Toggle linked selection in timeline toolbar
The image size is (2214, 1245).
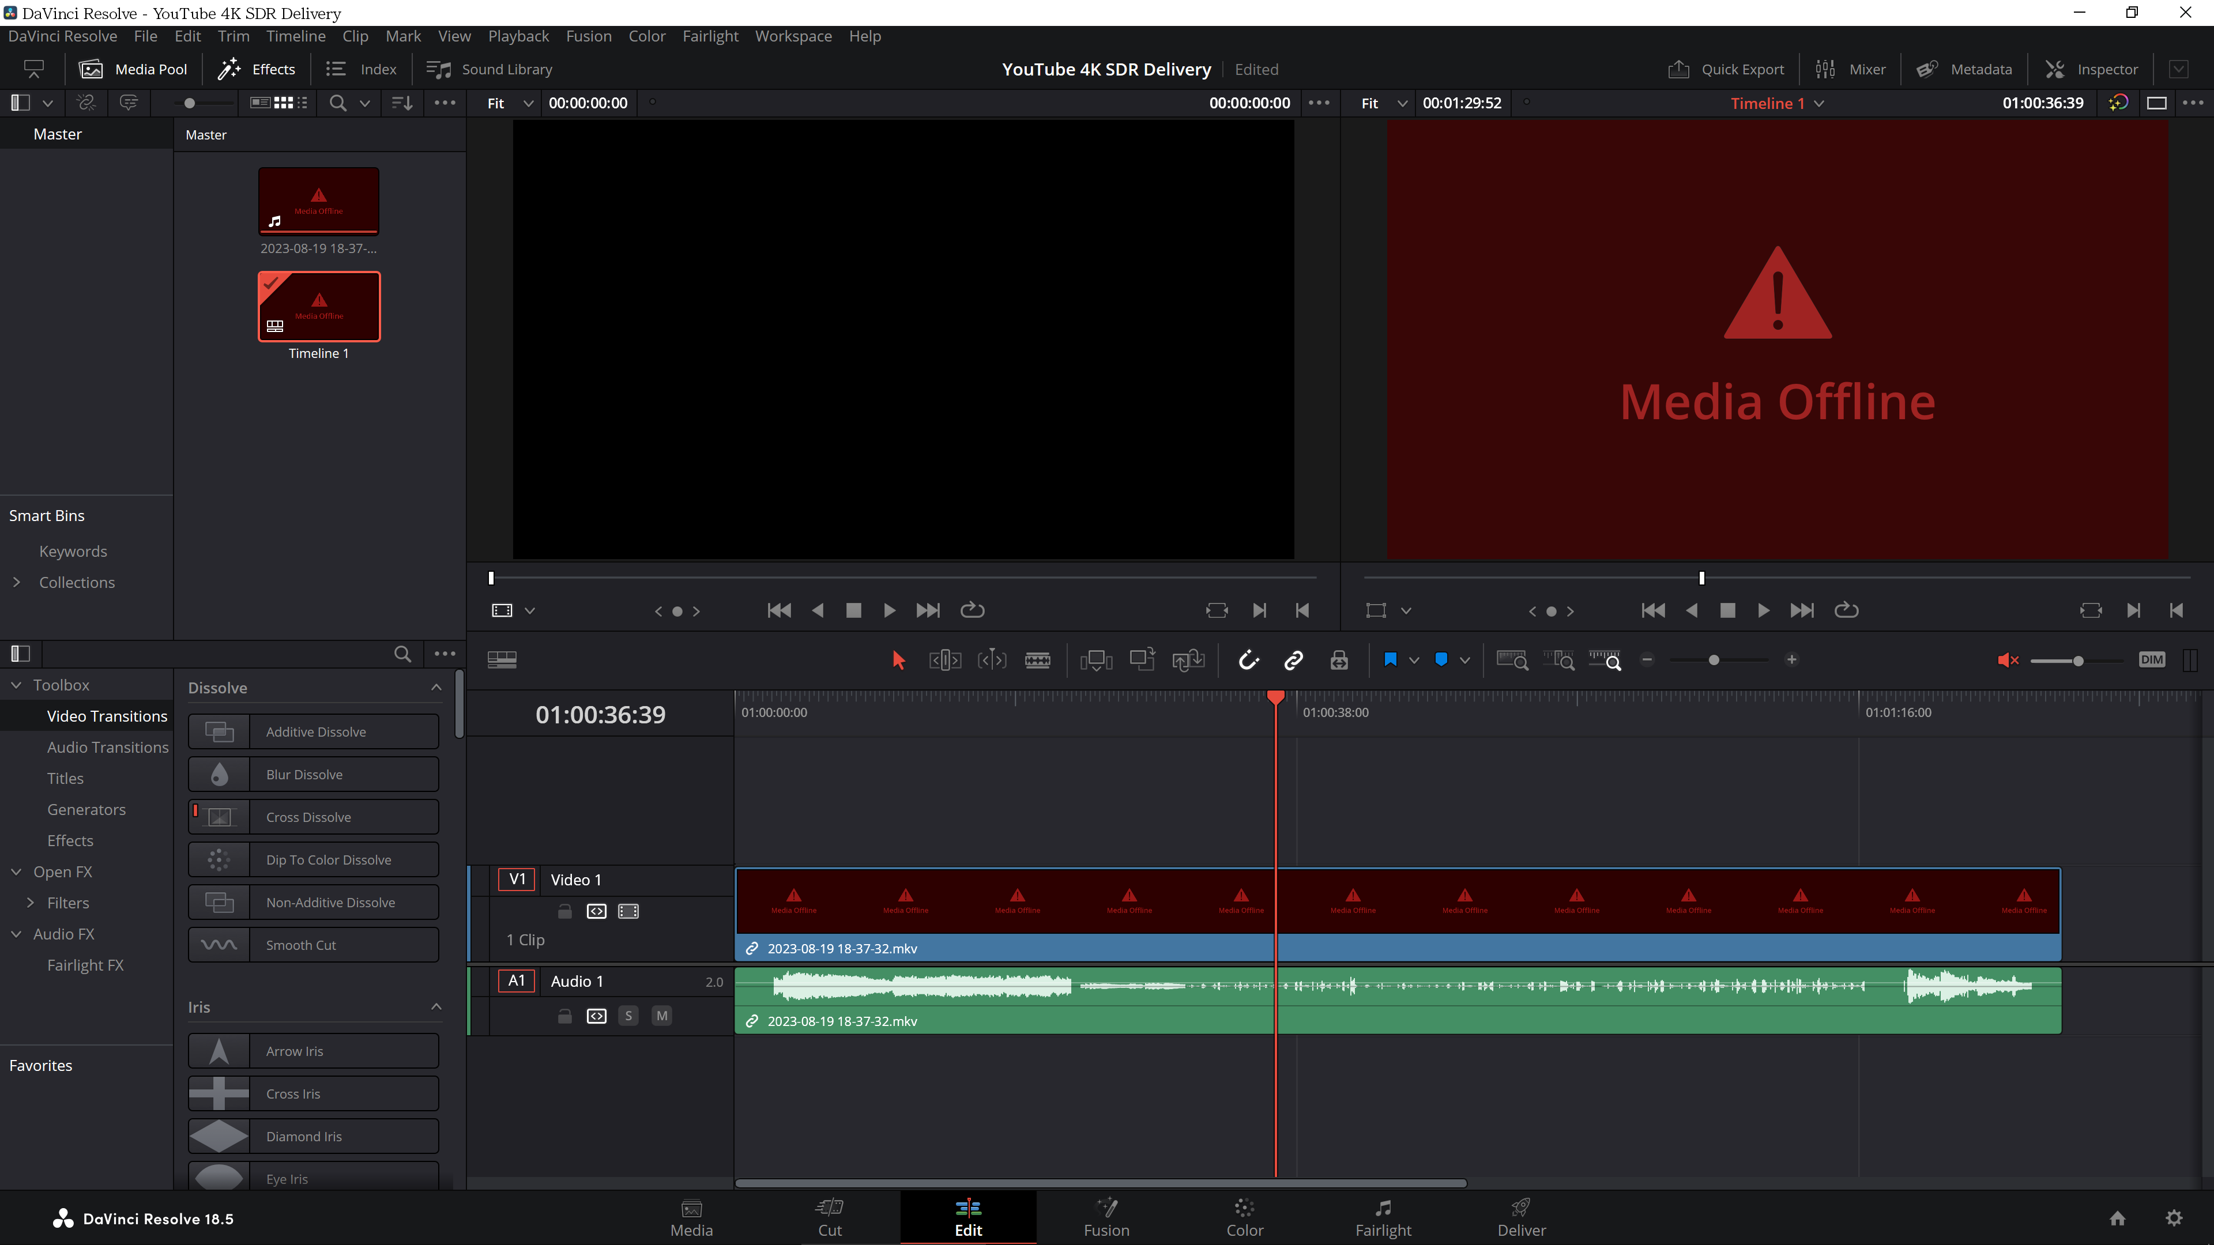pyautogui.click(x=1293, y=660)
